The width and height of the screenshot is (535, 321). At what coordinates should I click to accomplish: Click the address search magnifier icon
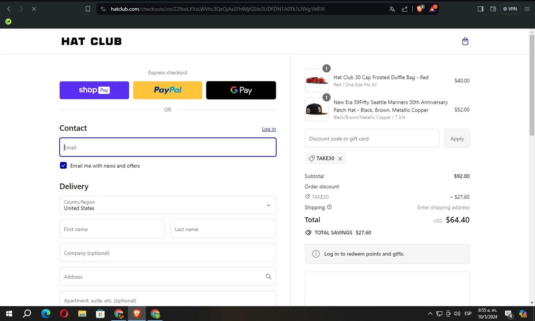pos(268,277)
